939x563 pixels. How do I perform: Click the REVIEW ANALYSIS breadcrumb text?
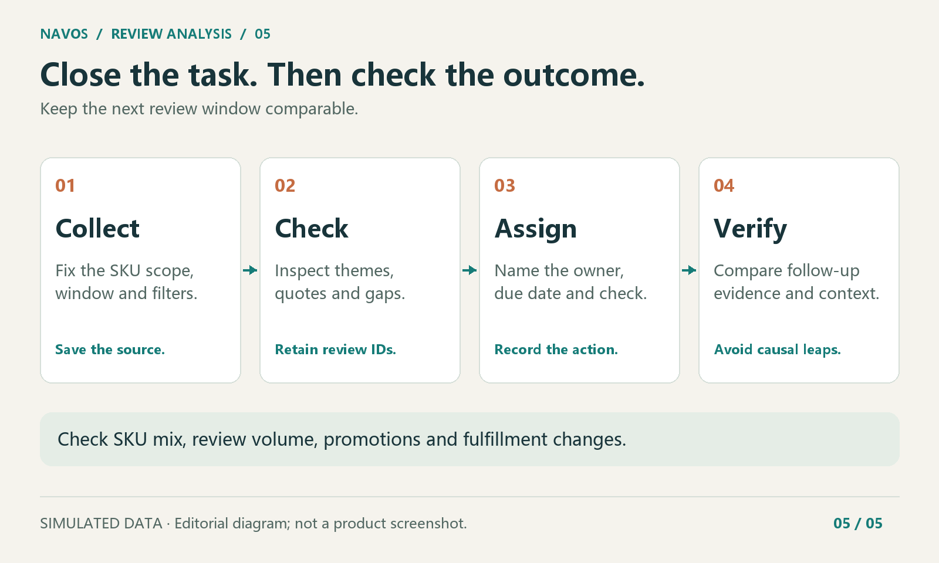[171, 34]
